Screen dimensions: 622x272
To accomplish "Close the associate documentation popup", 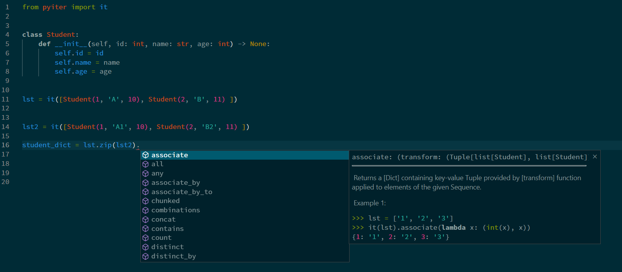I will pyautogui.click(x=594, y=157).
